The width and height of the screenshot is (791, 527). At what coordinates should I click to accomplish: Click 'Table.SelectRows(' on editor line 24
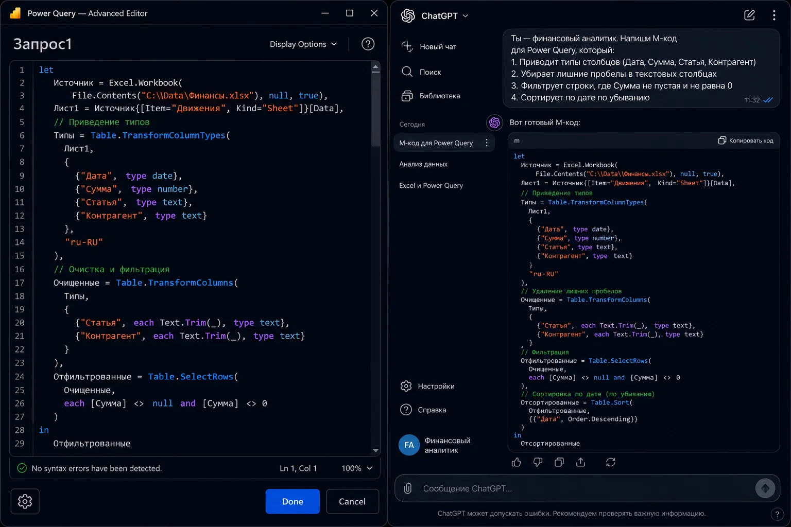coord(193,377)
